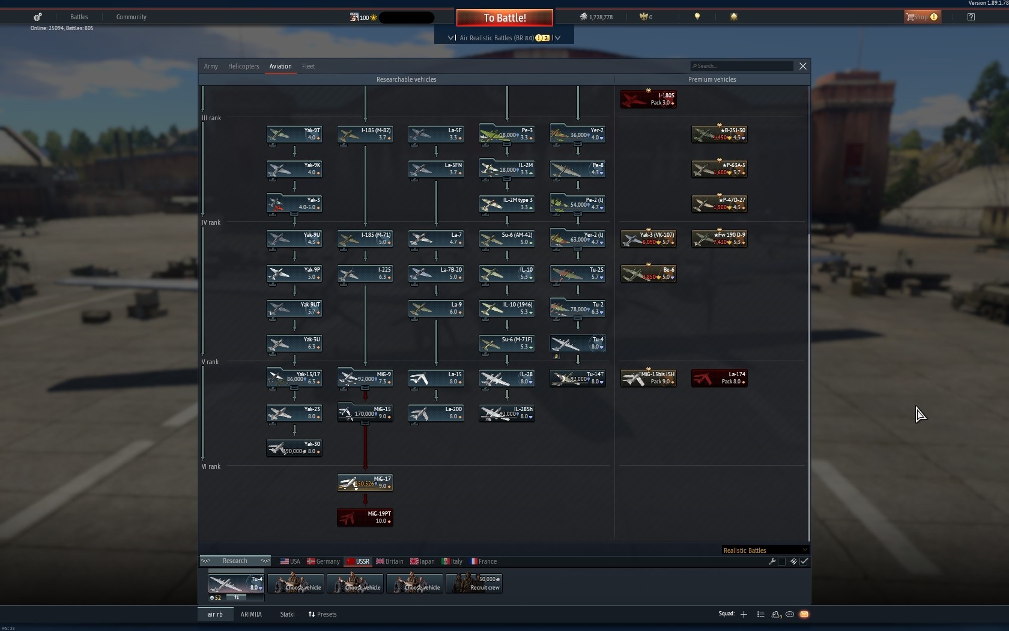
Task: Select the USA nation tab
Action: [290, 561]
